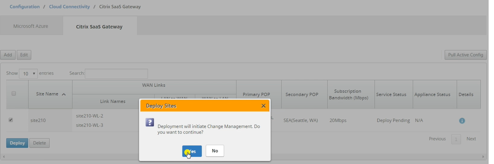The image size is (494, 164).
Task: Confirm deployment with Yes
Action: tap(192, 151)
